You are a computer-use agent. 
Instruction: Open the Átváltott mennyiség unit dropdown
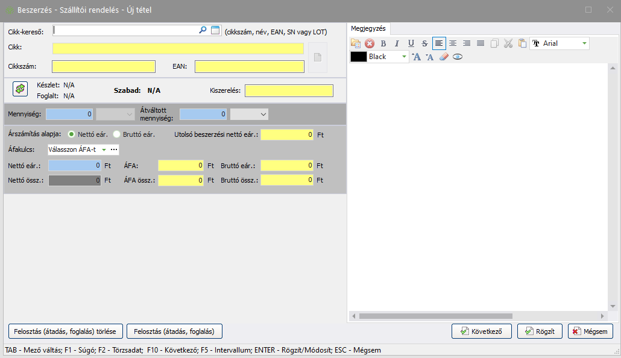[263, 114]
